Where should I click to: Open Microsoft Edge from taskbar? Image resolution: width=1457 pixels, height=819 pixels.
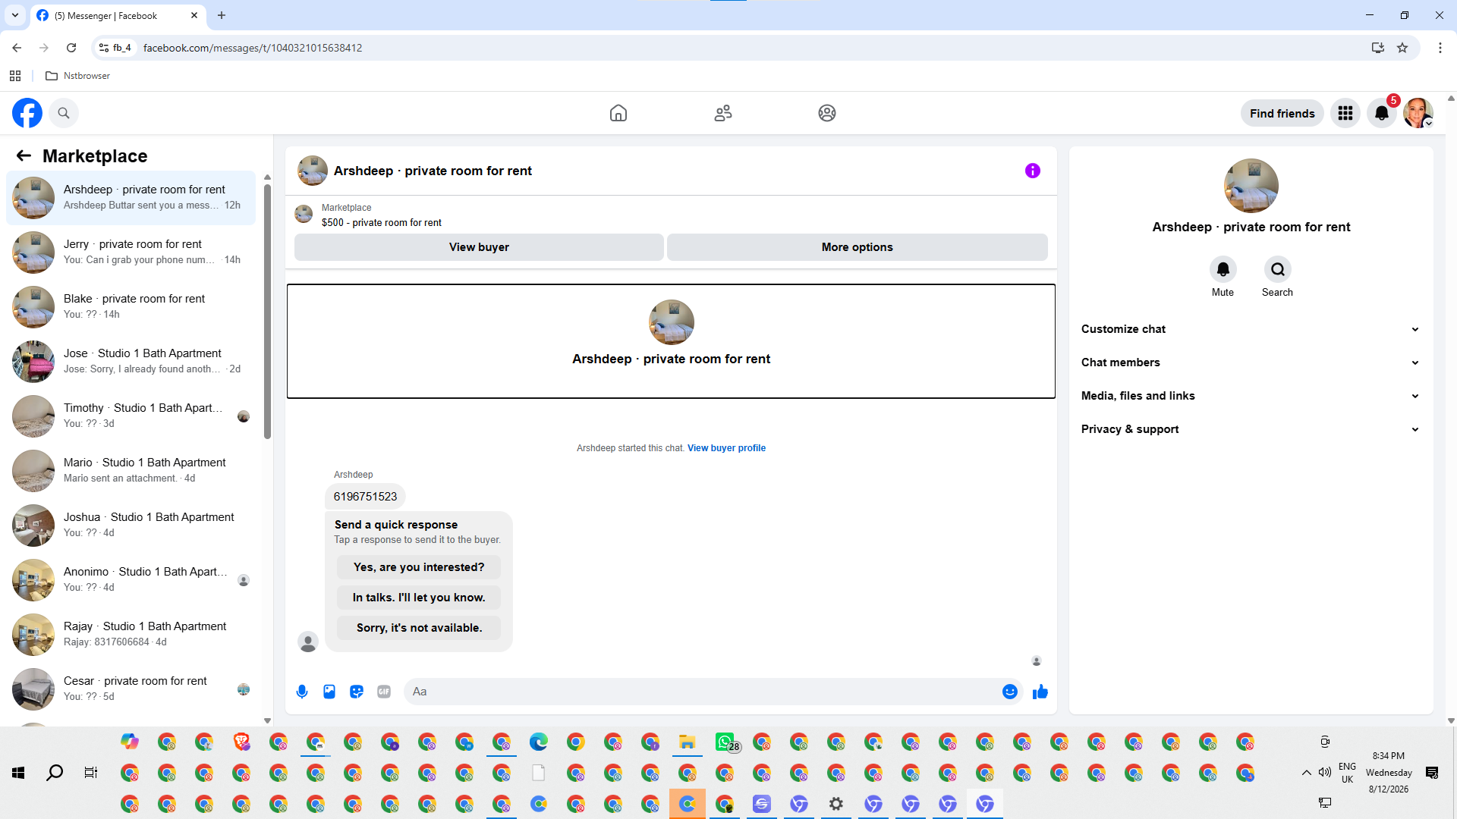(539, 742)
